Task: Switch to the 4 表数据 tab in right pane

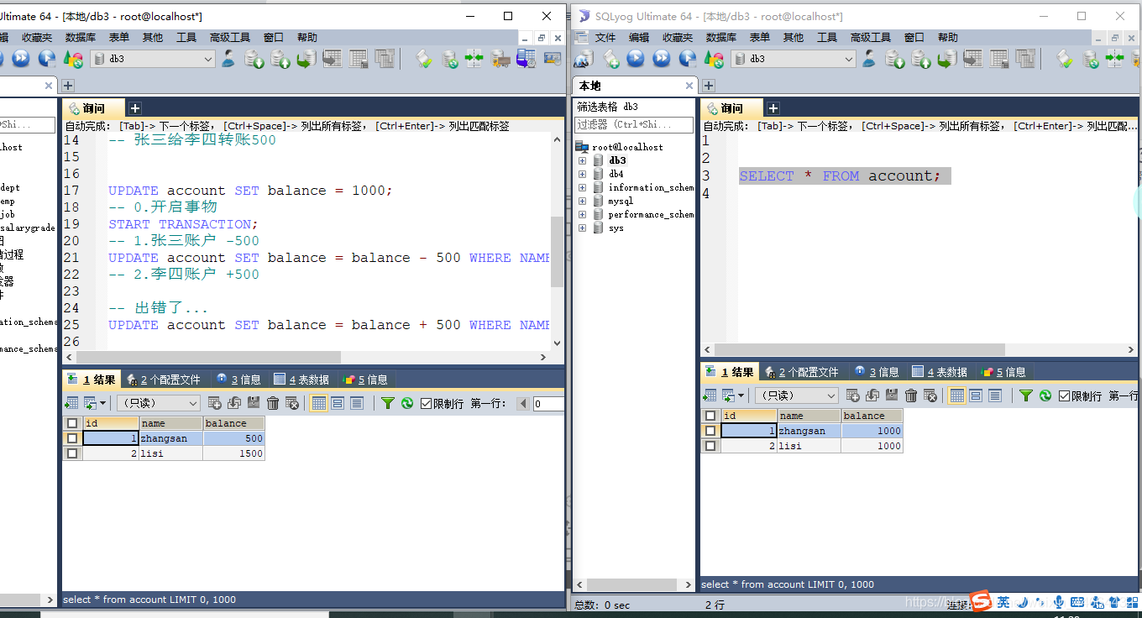Action: click(x=940, y=372)
